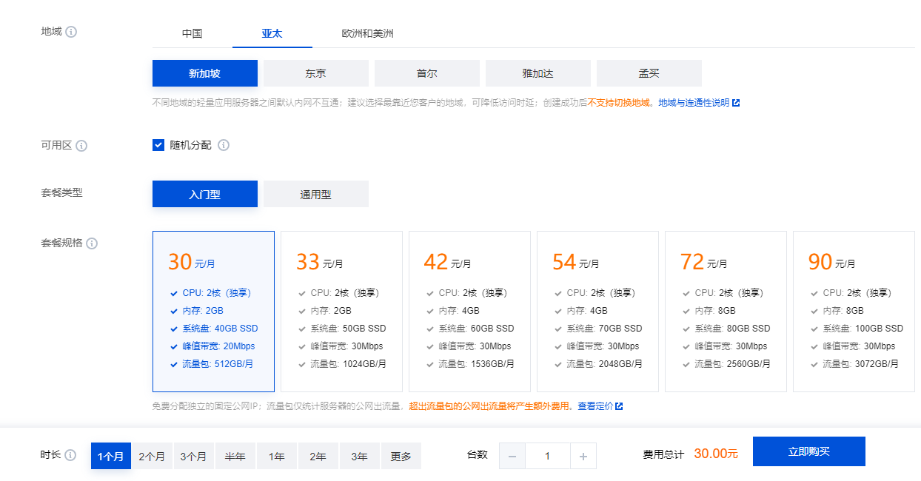Viewport: 921px width, 481px height.
Task: Click the info icon beside 时长 label
Action: pos(70,456)
